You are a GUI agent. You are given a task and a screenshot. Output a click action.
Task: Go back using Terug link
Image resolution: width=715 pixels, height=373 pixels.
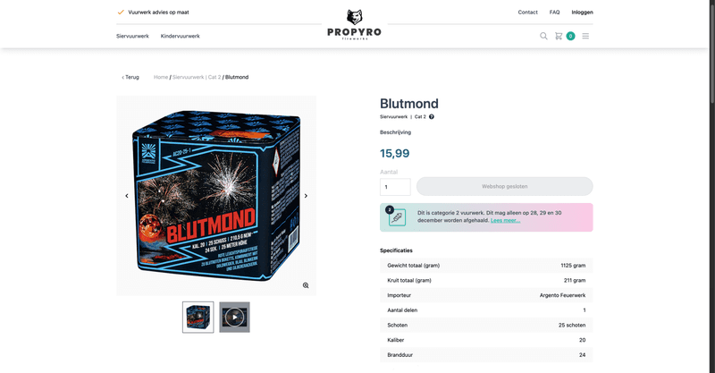point(130,77)
